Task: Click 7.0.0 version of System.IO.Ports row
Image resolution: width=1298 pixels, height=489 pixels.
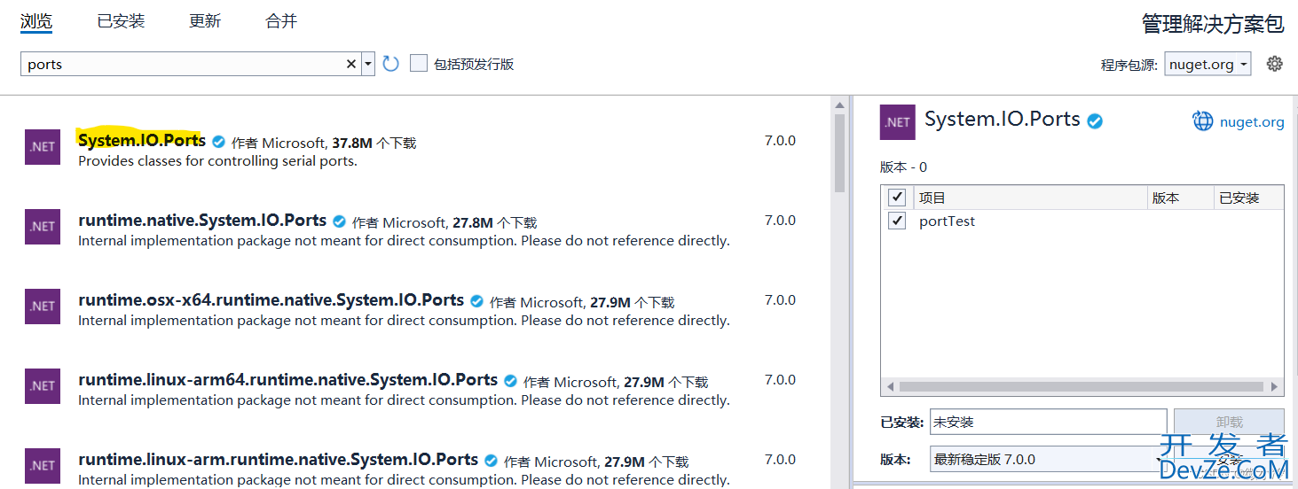Action: click(x=780, y=141)
